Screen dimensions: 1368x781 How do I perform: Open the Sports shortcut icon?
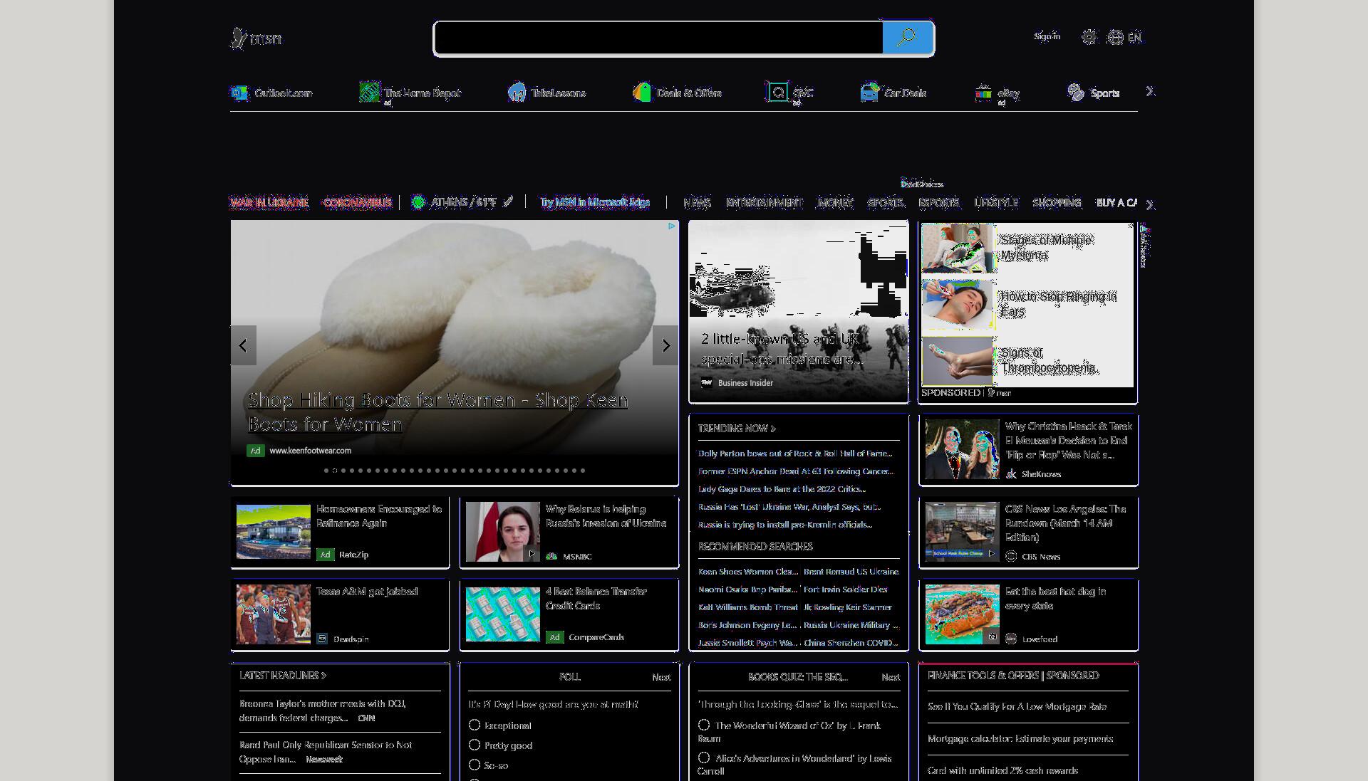(x=1076, y=93)
